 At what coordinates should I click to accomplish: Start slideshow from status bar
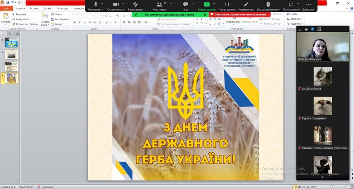308,187
